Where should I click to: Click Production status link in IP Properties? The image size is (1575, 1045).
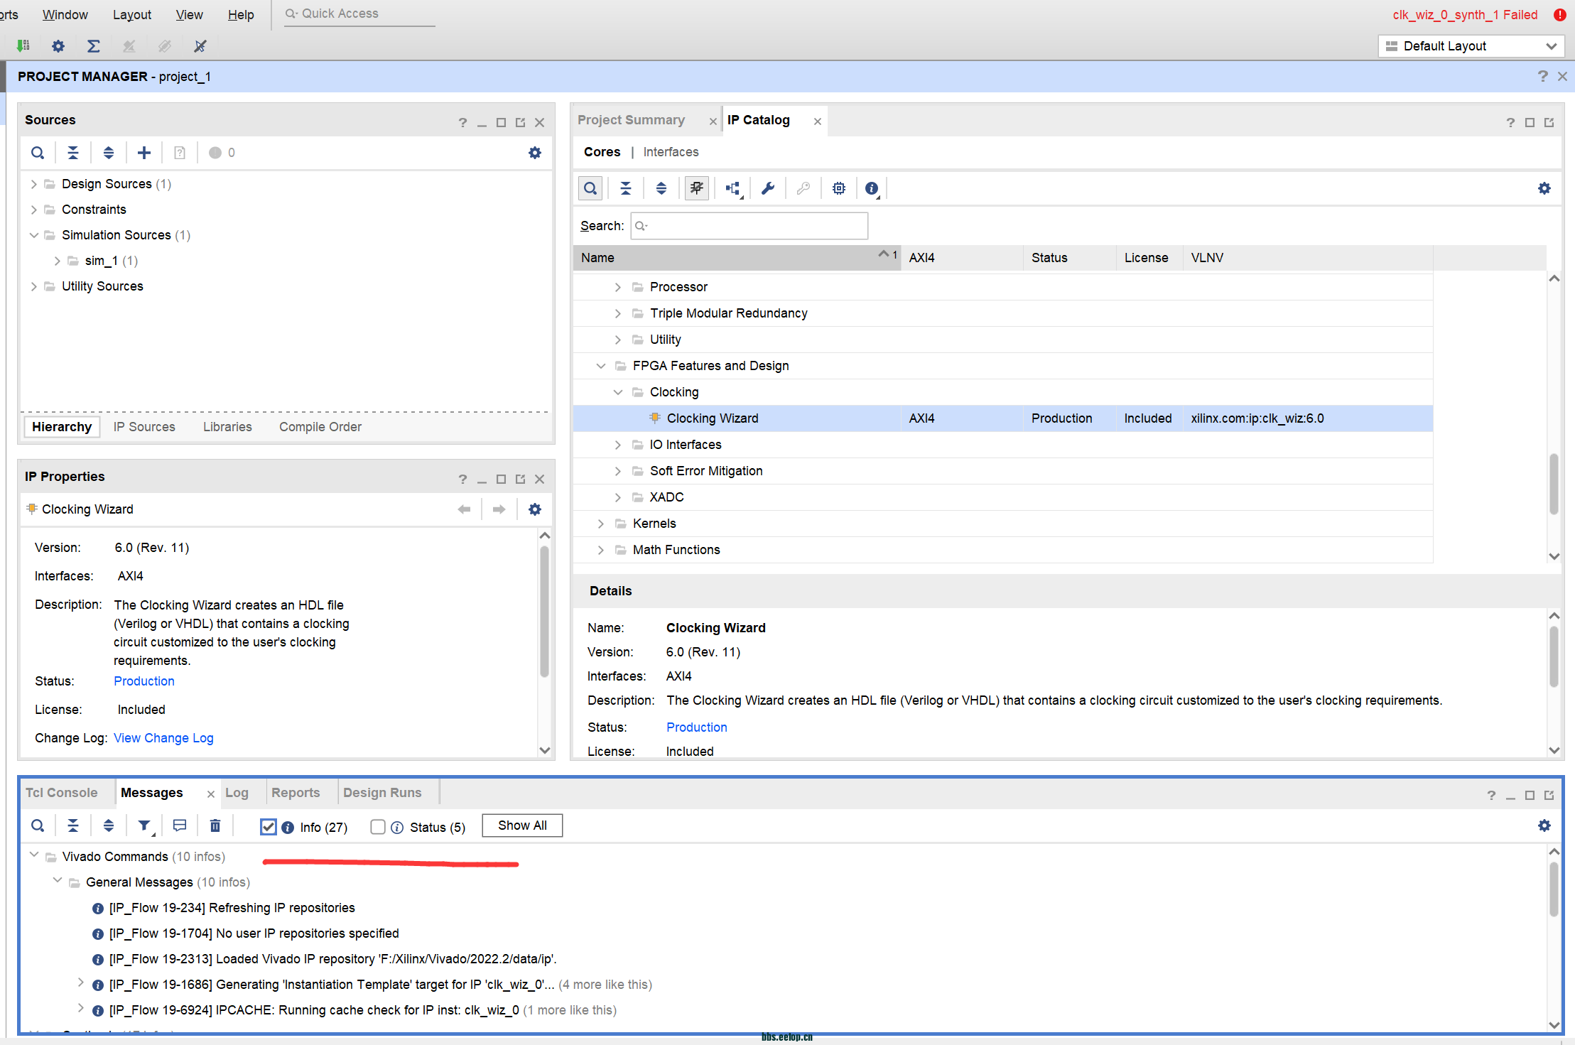click(144, 681)
